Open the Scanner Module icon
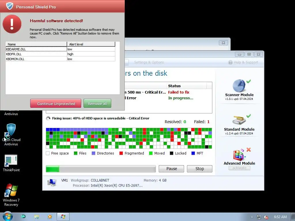 239,86
